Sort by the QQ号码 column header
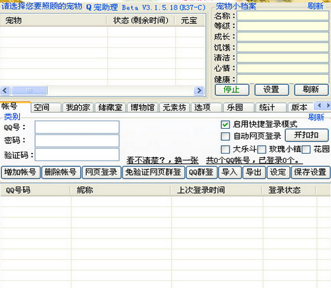 [x=35, y=190]
